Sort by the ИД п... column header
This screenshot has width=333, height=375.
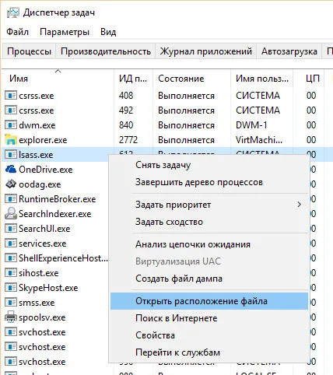pyautogui.click(x=133, y=79)
